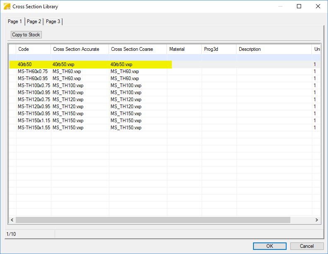
Task: Click the Material column header
Action: tap(184, 49)
